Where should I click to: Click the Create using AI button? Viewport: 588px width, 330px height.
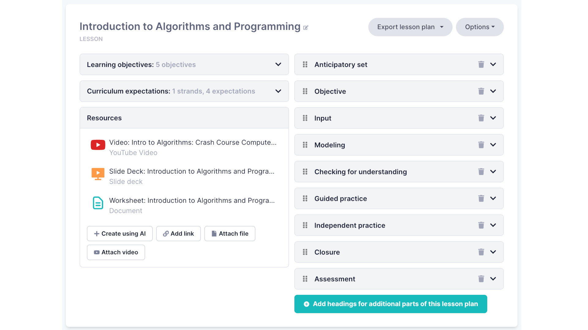120,234
